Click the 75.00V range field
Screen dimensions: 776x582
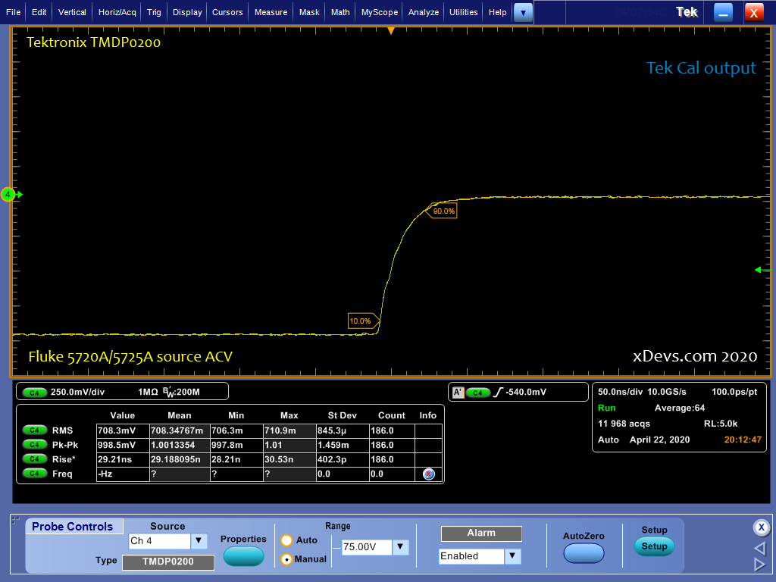pos(367,547)
